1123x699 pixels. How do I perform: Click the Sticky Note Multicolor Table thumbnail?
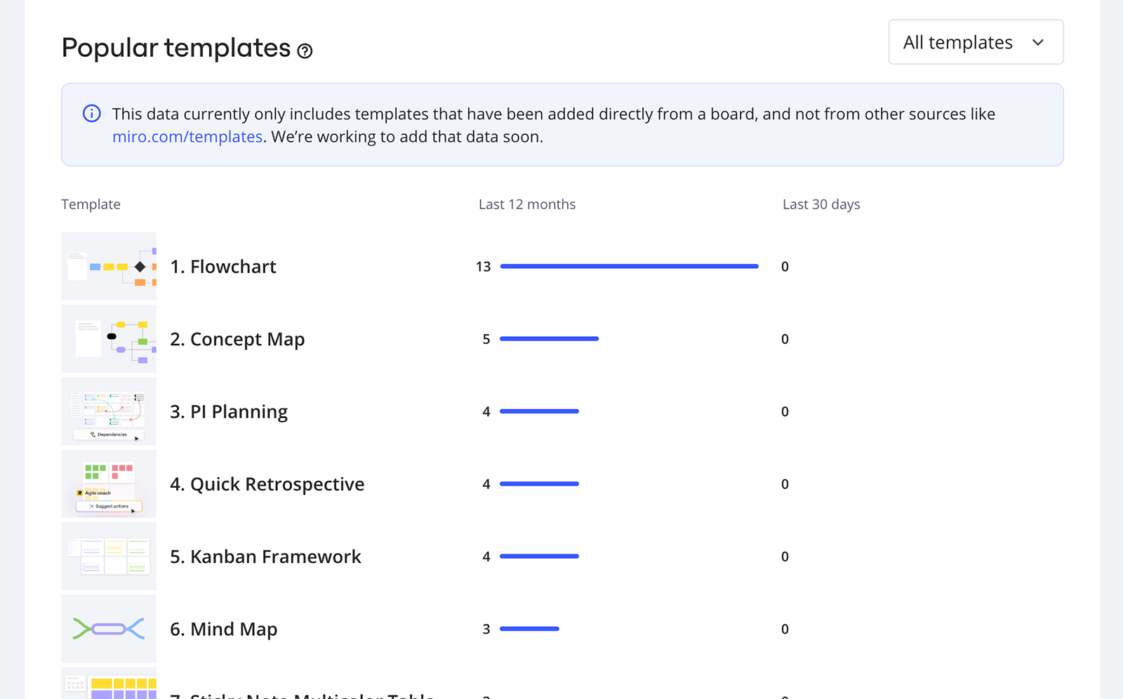109,685
